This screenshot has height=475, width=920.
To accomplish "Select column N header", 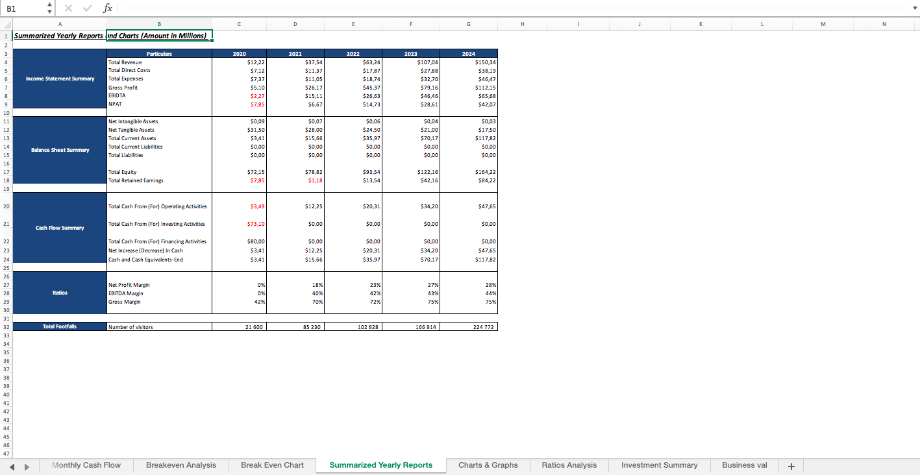I will [884, 24].
